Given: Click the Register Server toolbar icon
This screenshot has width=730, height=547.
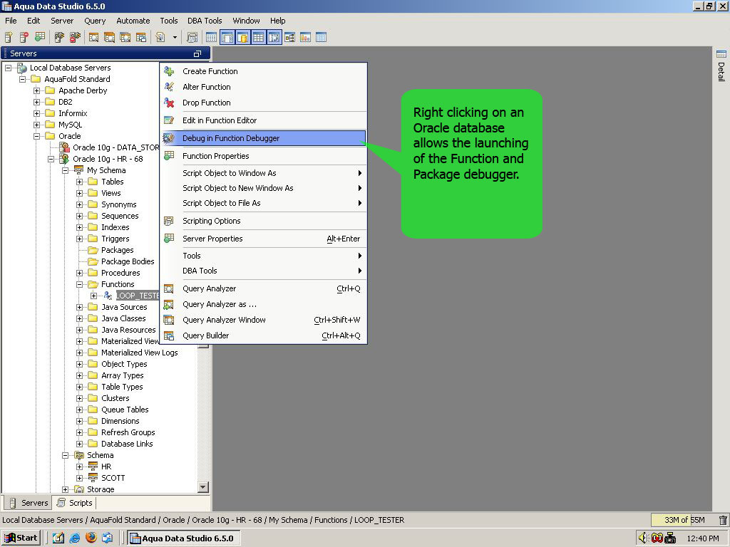Looking at the screenshot, I should tap(9, 37).
